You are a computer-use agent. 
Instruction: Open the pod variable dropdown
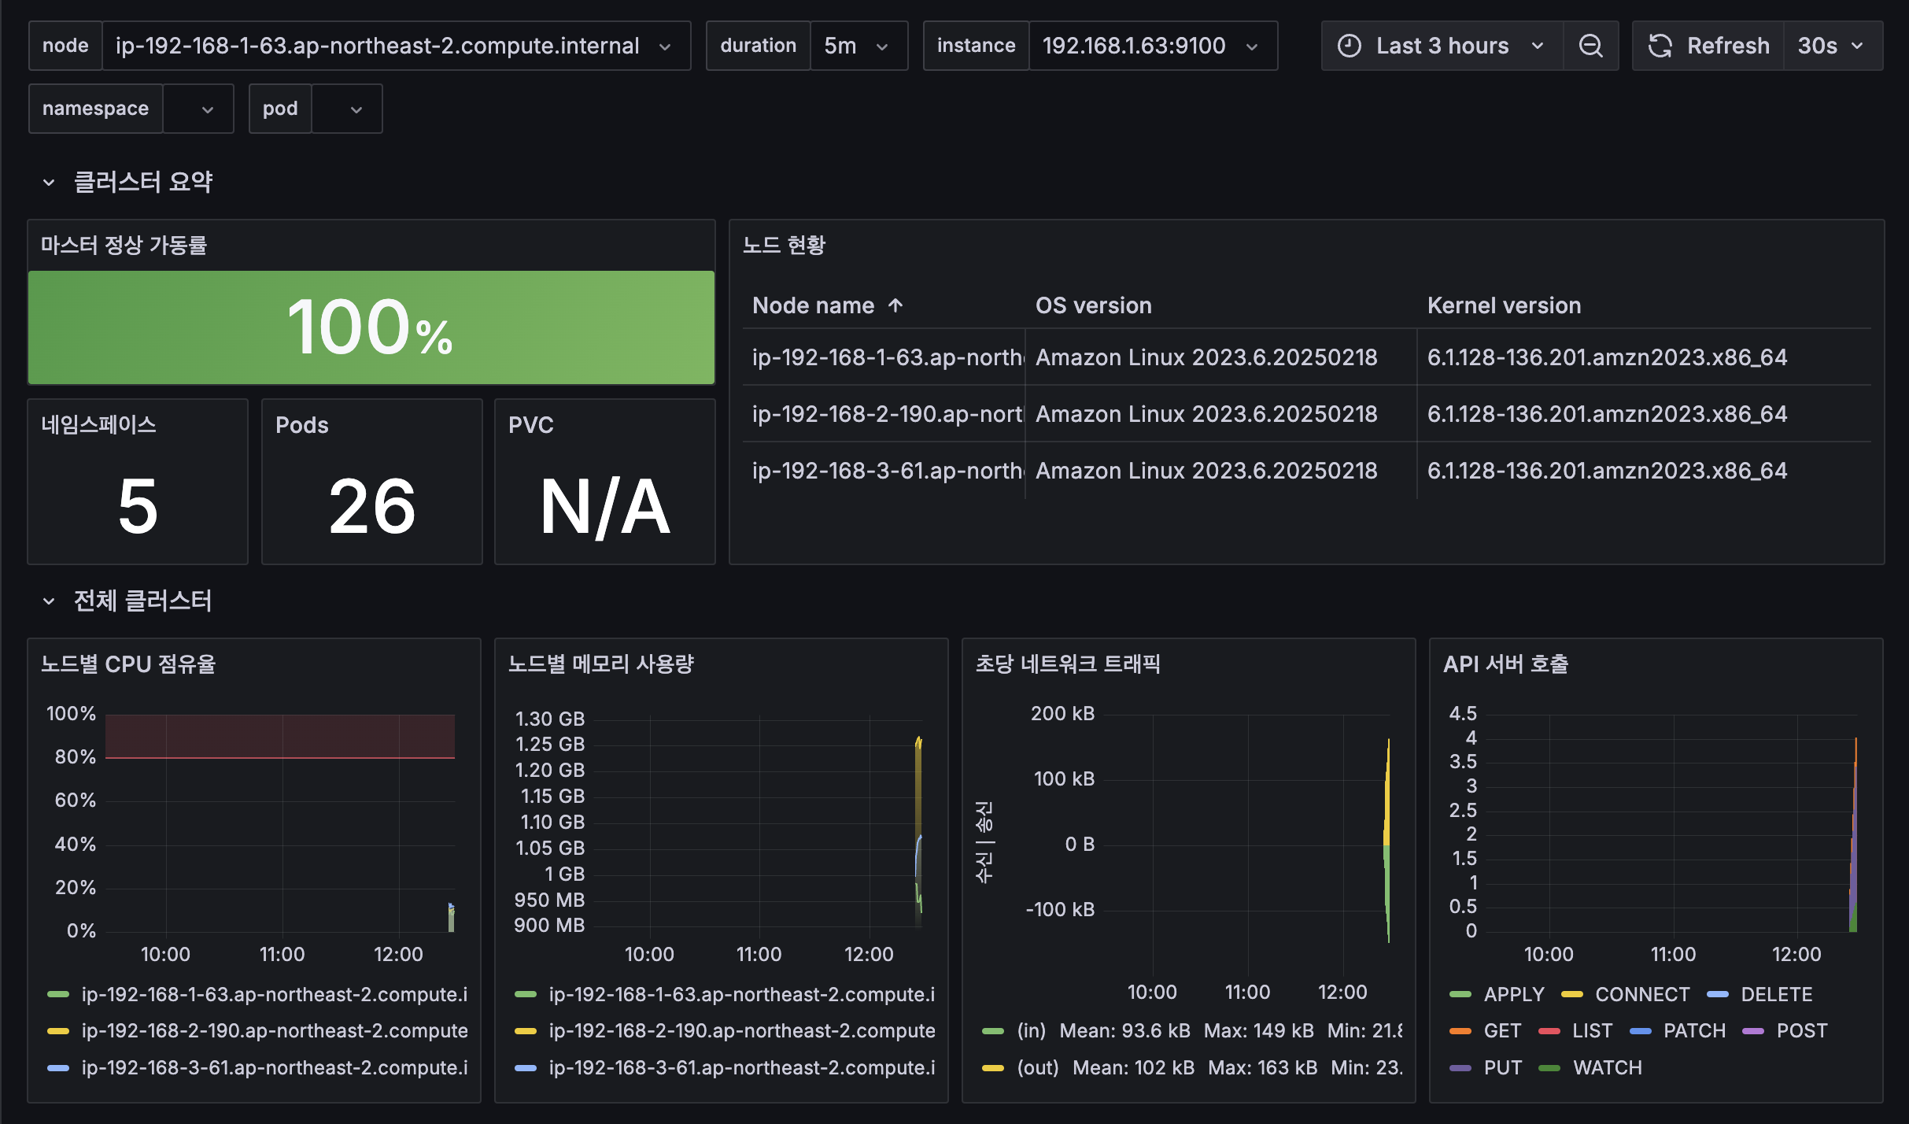(x=347, y=109)
